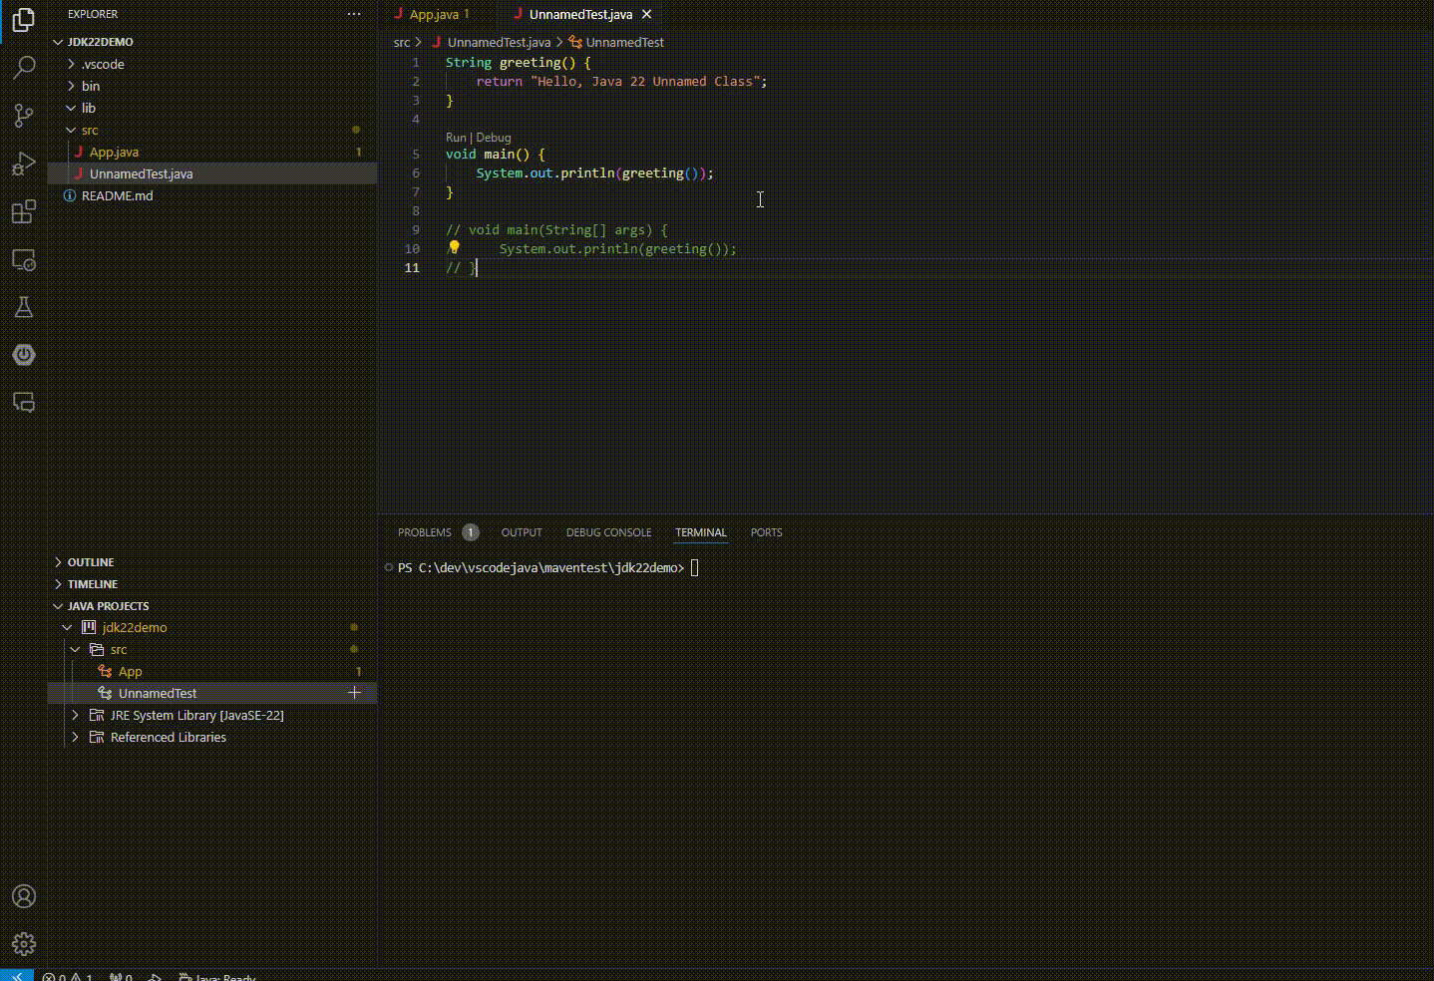Open the Testing flask view
This screenshot has width=1434, height=981.
(x=24, y=307)
